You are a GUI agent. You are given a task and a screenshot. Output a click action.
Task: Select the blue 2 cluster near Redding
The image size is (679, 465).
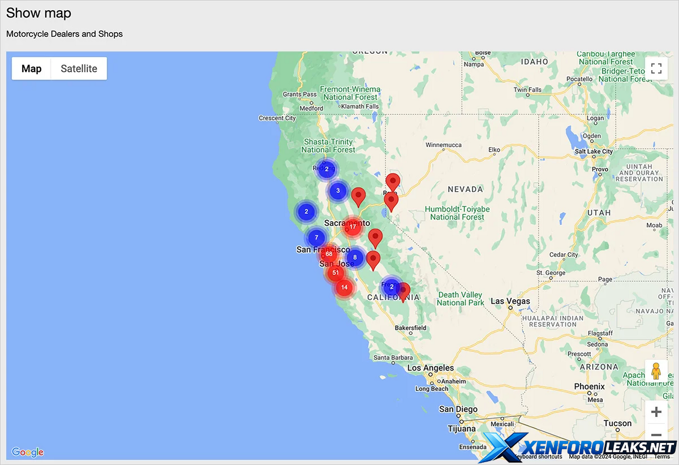pyautogui.click(x=326, y=169)
